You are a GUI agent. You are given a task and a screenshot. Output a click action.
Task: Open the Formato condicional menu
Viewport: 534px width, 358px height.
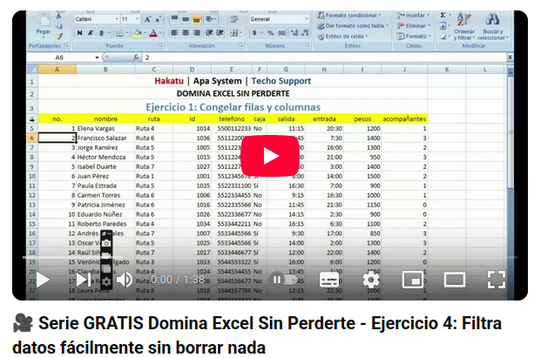[353, 15]
